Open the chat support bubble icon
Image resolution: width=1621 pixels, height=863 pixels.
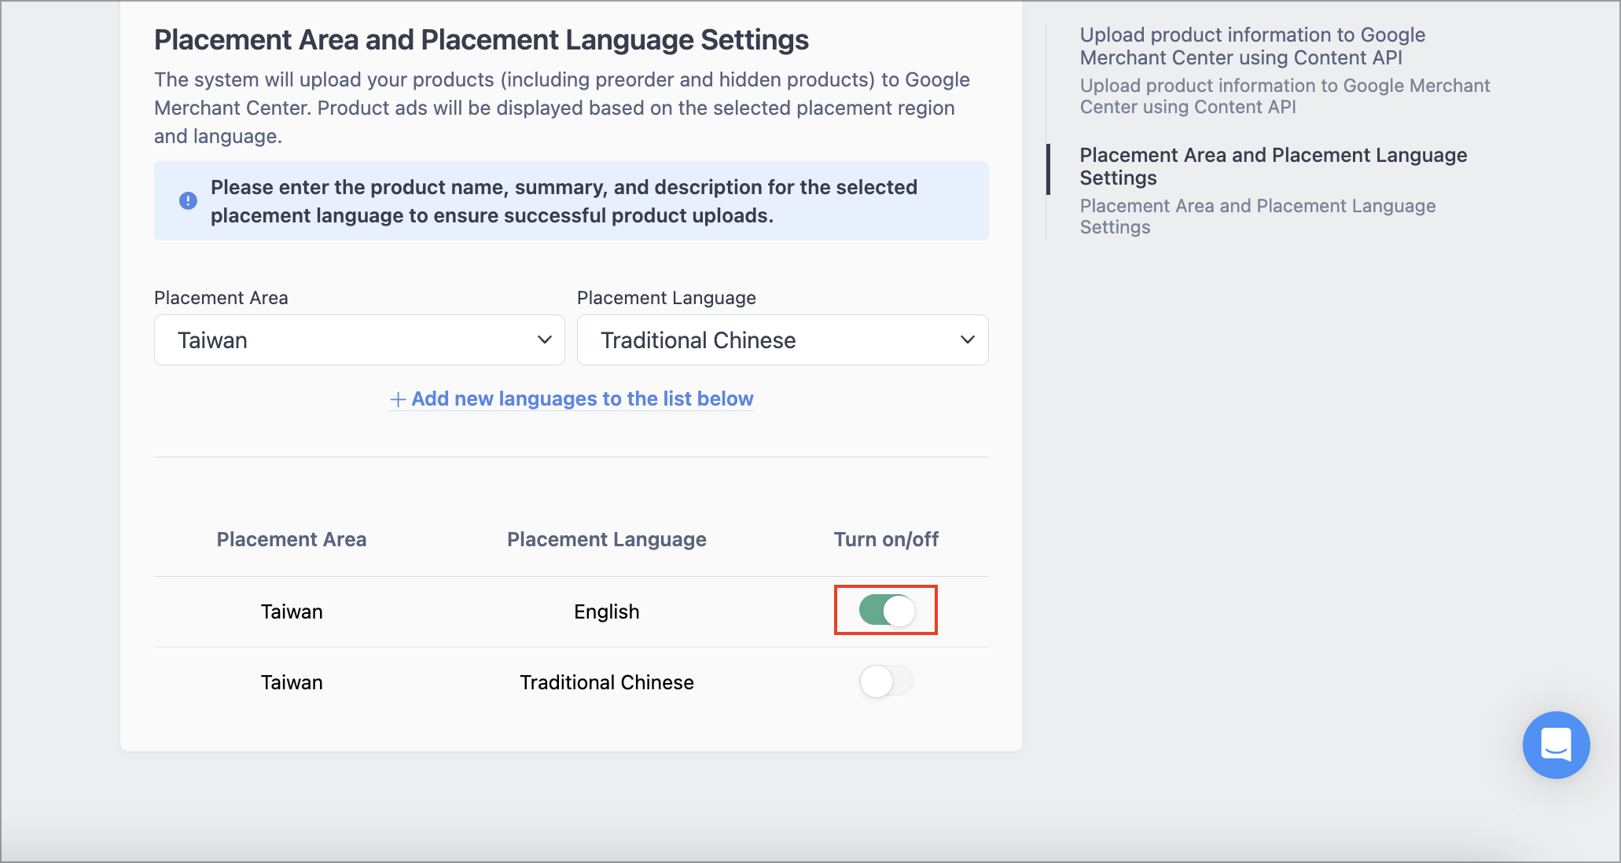tap(1556, 745)
